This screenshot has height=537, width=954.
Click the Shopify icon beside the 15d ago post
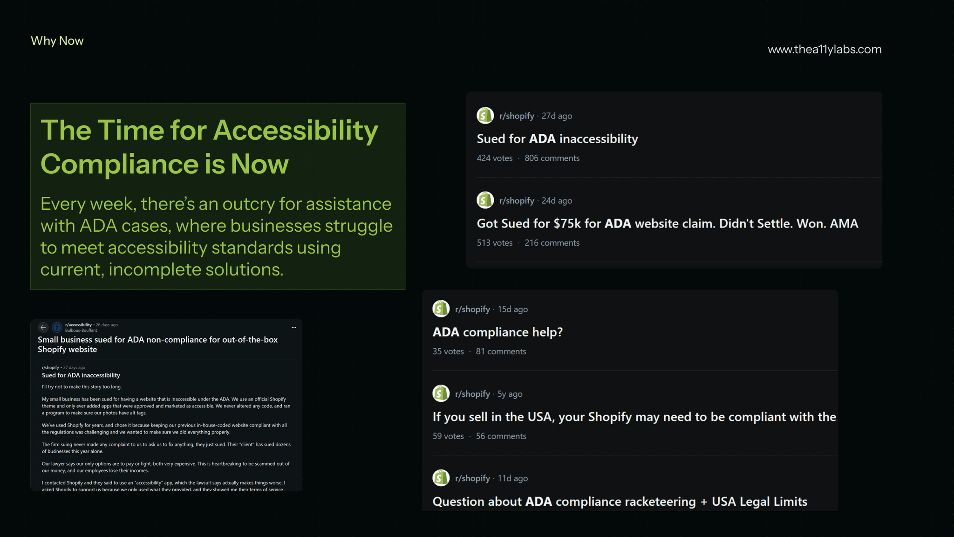click(441, 309)
